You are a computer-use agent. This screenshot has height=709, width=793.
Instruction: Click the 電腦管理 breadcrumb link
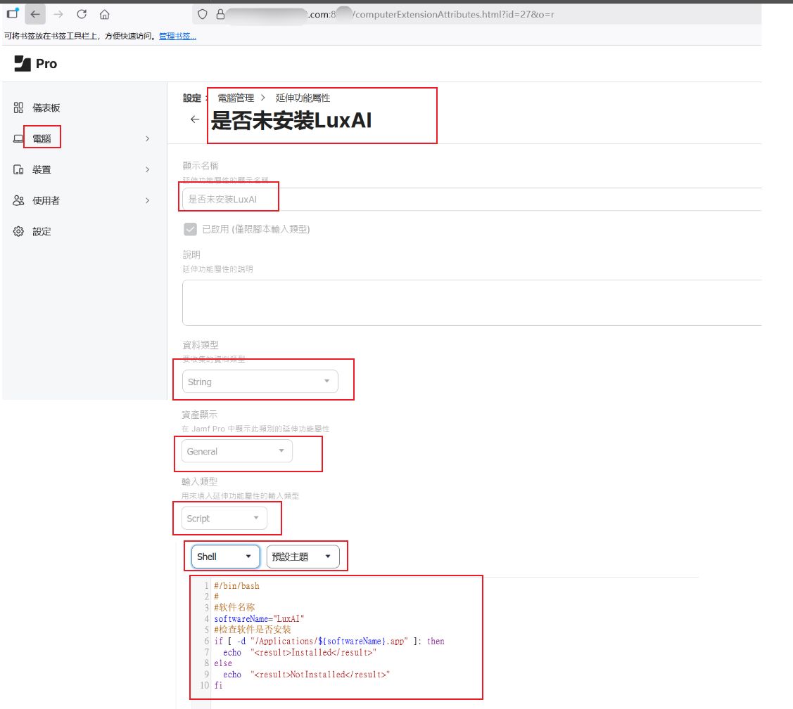[236, 98]
